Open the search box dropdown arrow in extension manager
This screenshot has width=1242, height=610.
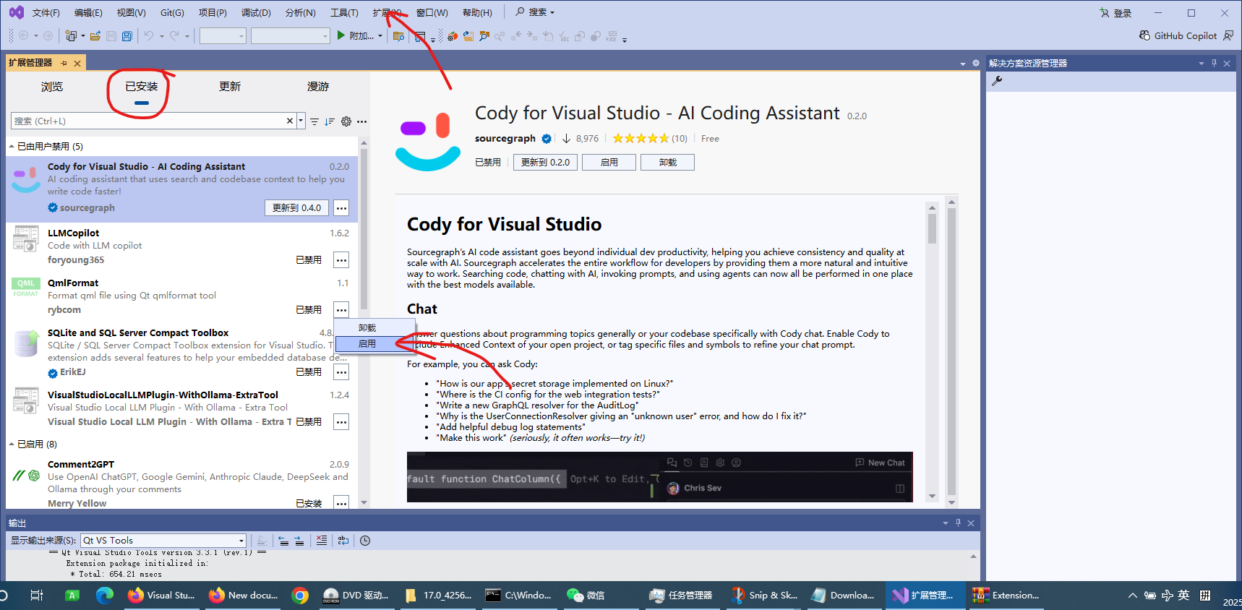(301, 121)
